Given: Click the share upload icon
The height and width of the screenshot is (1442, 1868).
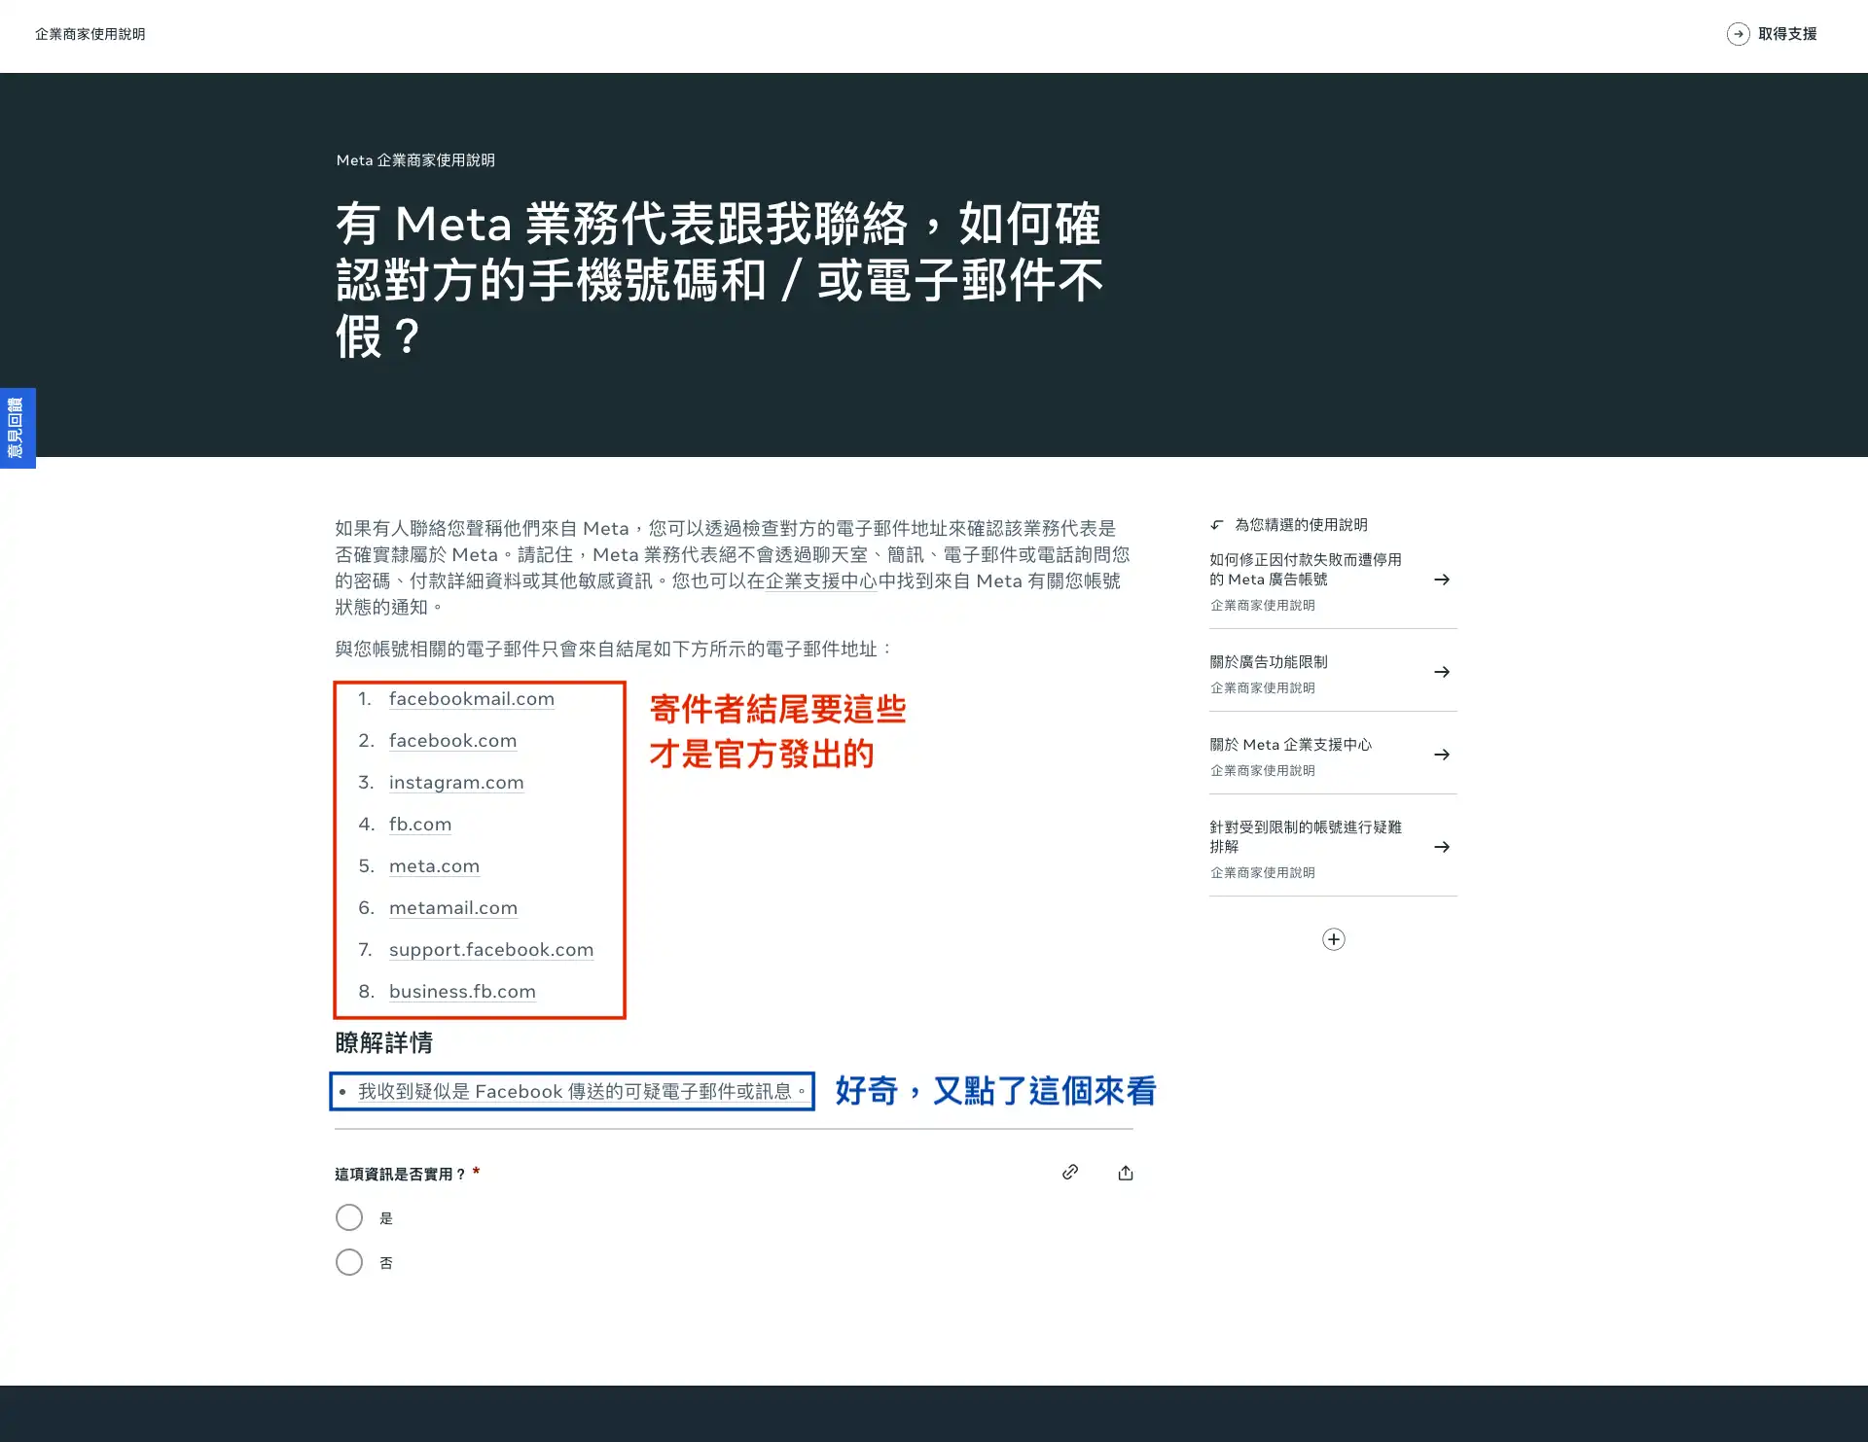Looking at the screenshot, I should point(1126,1173).
